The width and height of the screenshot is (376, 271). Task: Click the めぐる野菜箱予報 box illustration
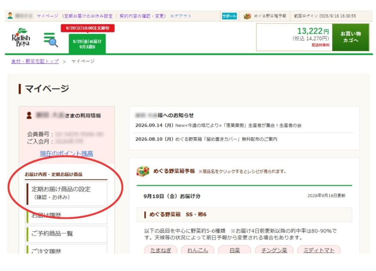point(143,171)
